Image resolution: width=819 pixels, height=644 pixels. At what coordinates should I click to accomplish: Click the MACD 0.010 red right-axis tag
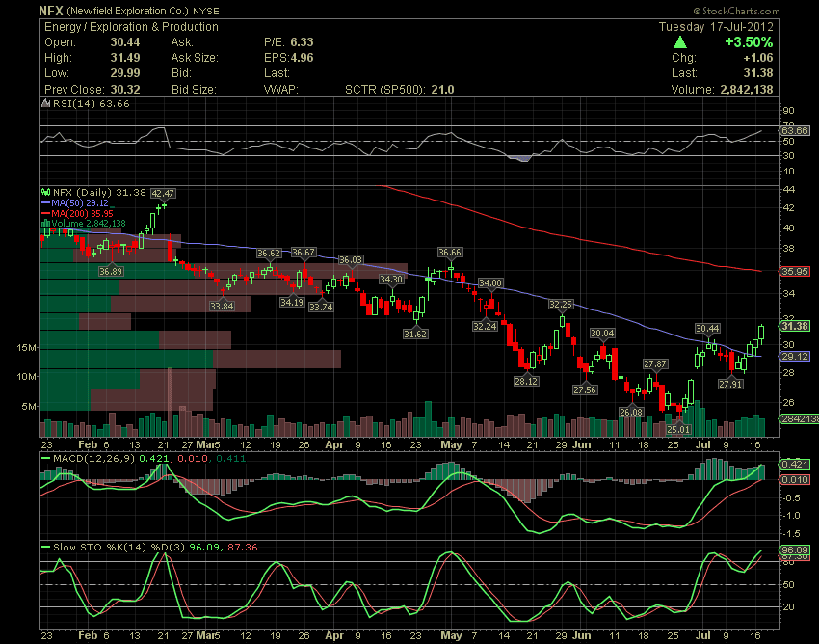point(795,479)
